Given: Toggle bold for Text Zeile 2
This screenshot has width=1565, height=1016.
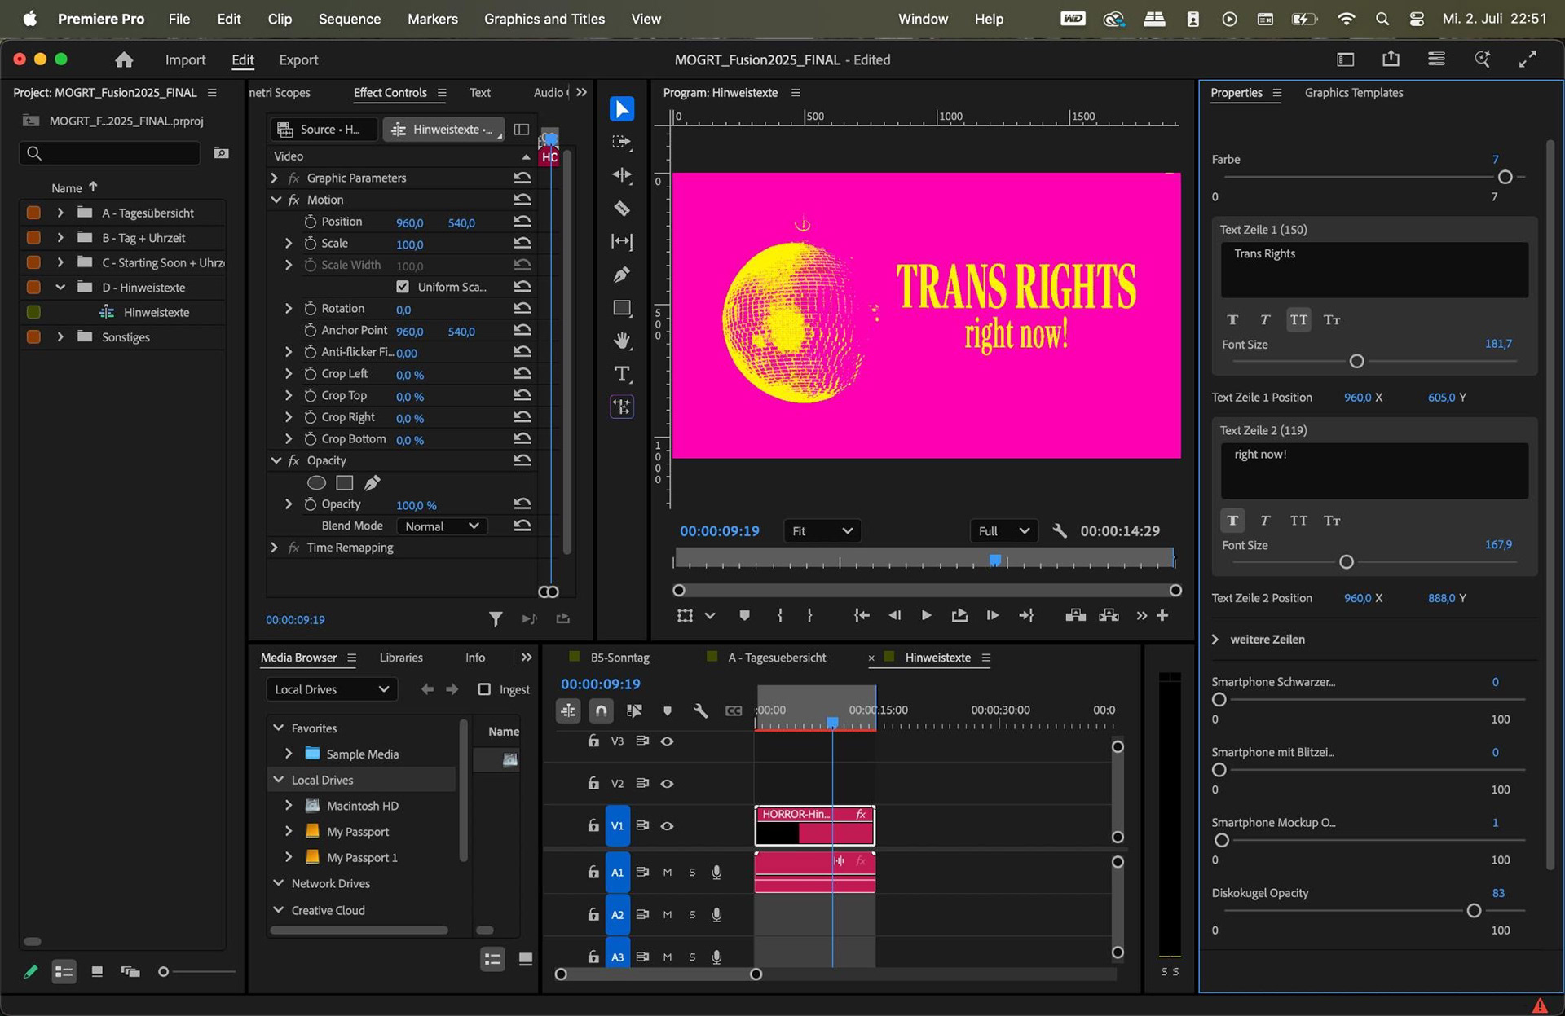Looking at the screenshot, I should coord(1232,520).
